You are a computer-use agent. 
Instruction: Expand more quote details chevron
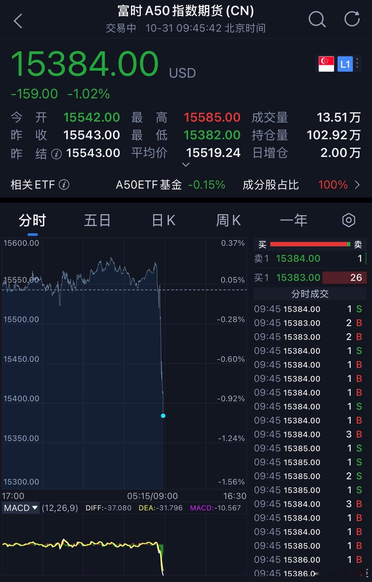186,165
